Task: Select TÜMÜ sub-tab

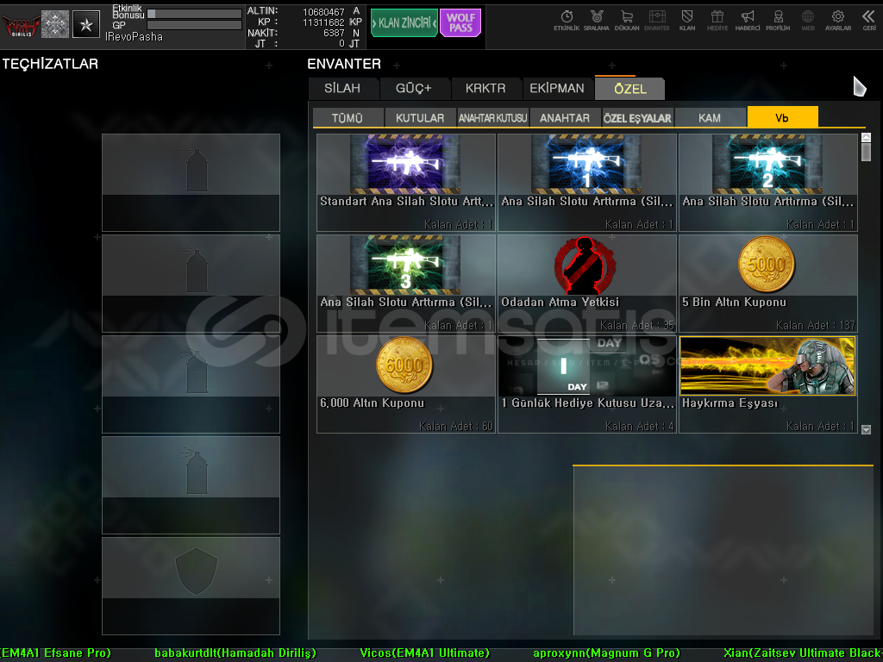Action: pyautogui.click(x=348, y=117)
